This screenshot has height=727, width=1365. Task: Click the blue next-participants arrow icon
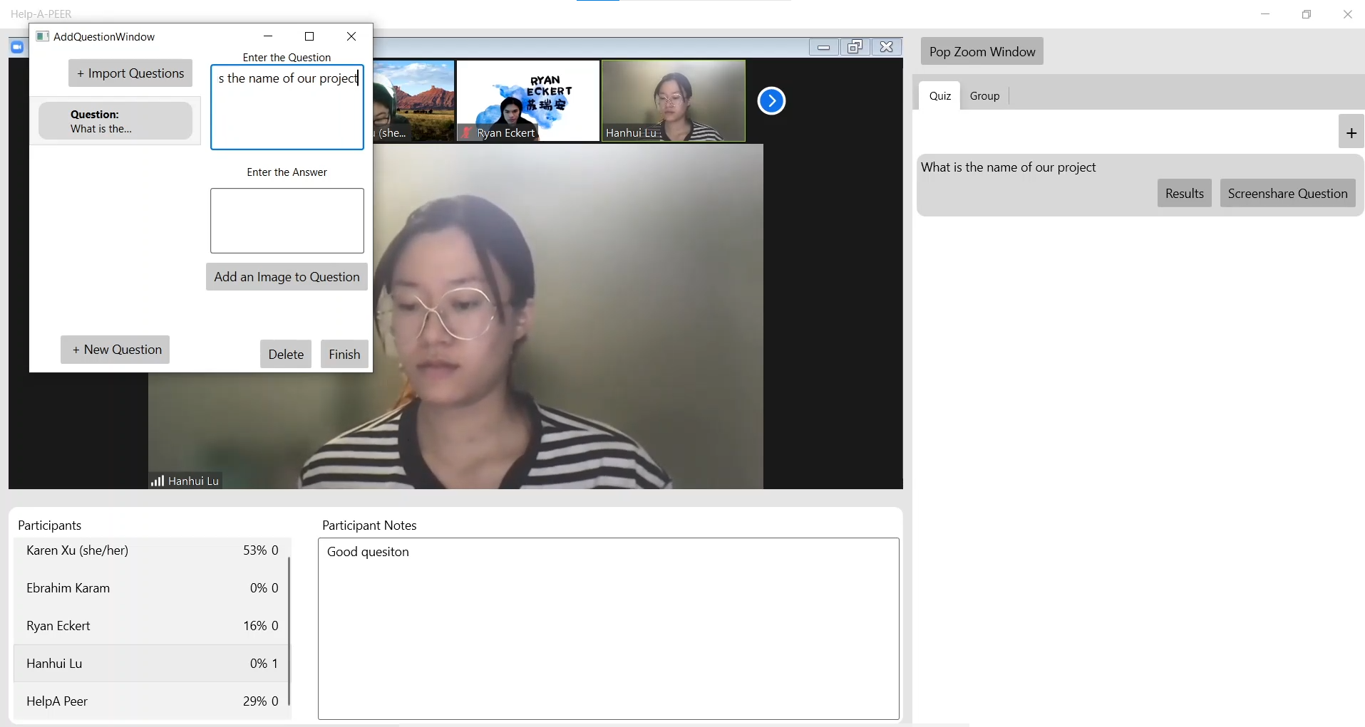(771, 101)
